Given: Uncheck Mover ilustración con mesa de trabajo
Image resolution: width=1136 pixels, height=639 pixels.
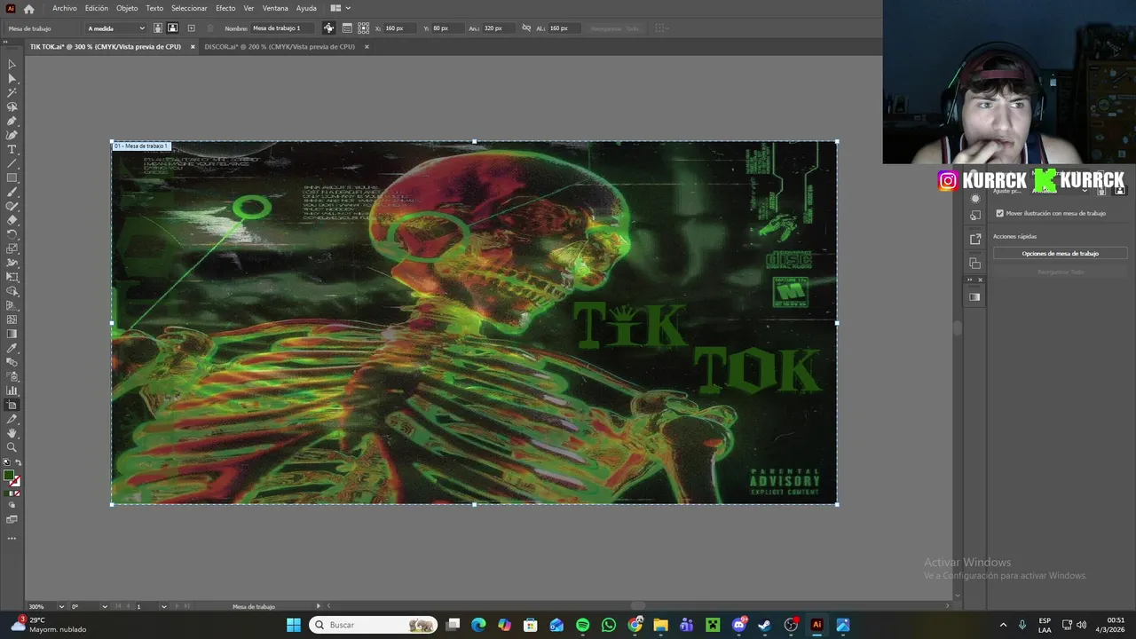Looking at the screenshot, I should tap(1000, 213).
